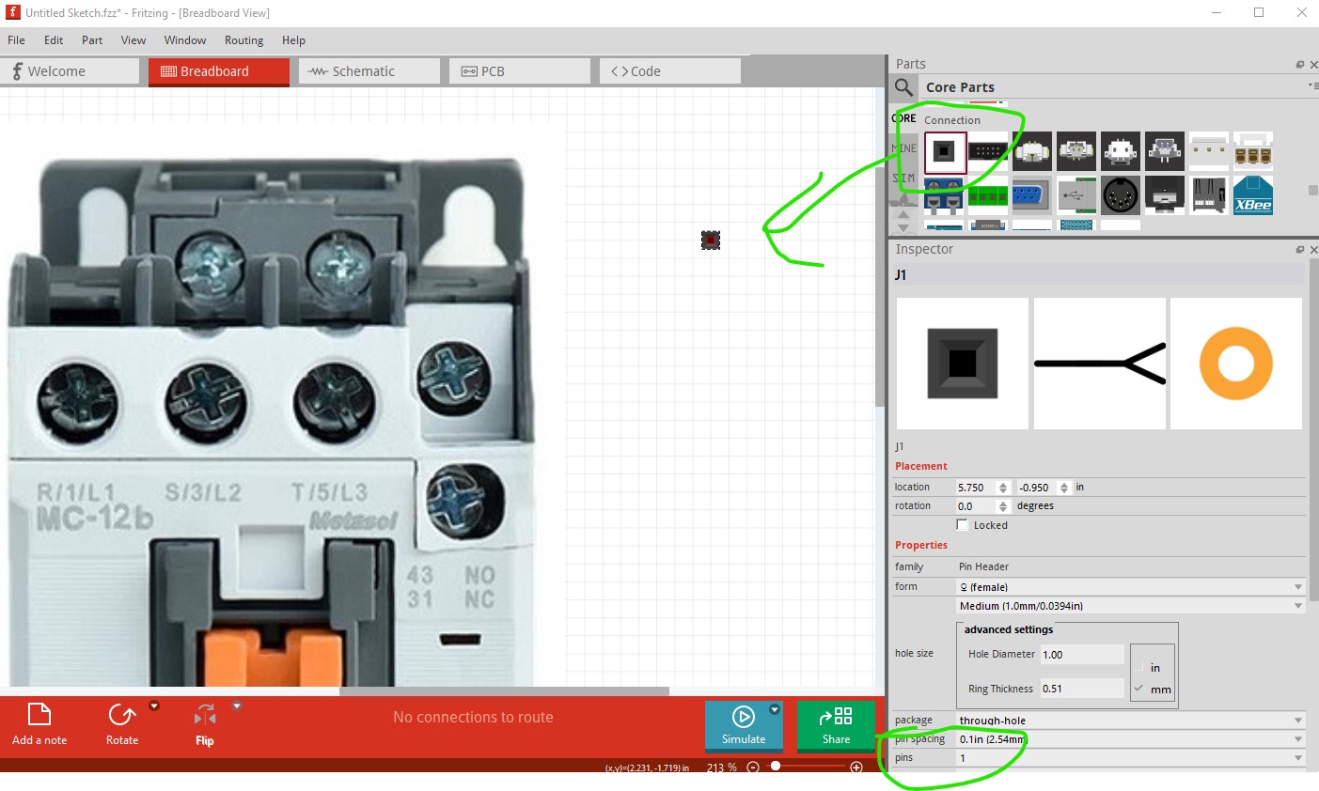
Task: Switch to the Schematic tab
Action: (x=369, y=71)
